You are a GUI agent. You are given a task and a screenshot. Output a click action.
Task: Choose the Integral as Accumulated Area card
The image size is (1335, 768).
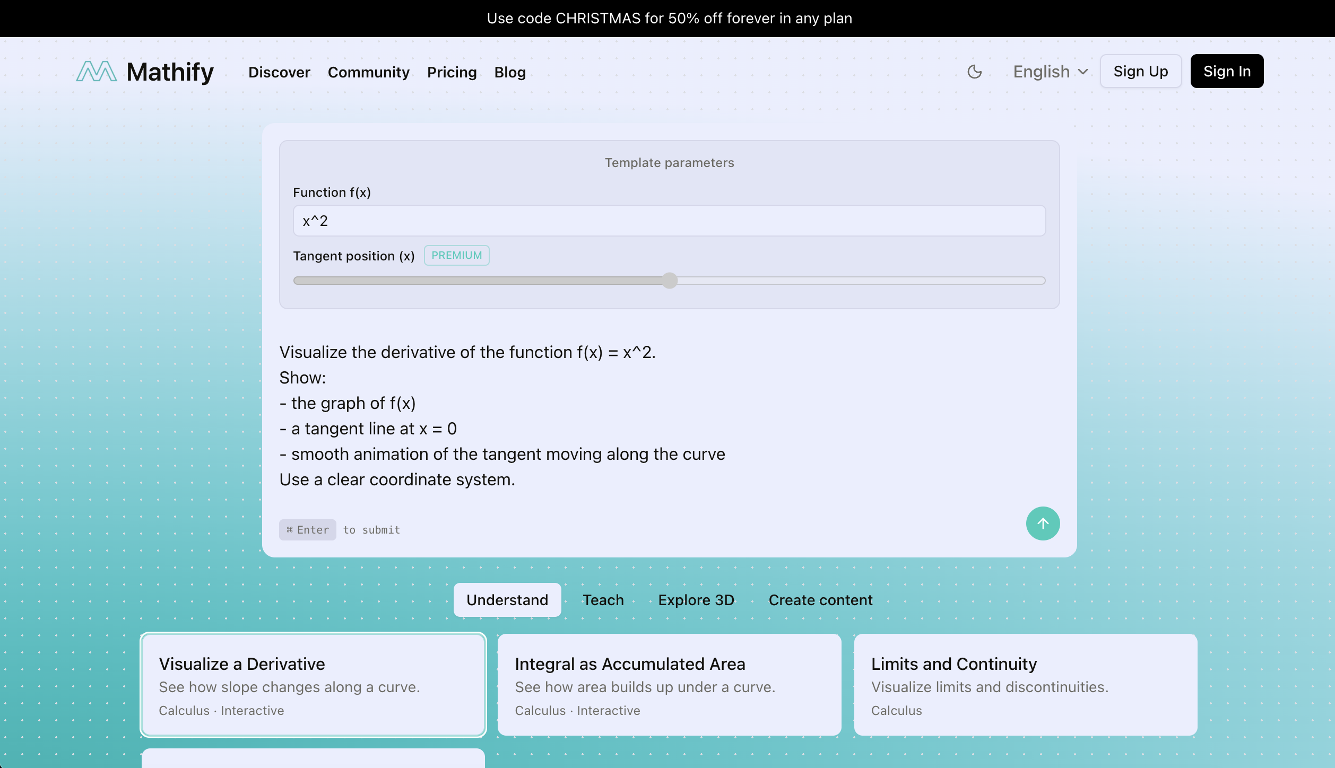point(669,685)
